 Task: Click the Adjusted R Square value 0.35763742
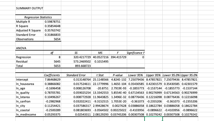[x=52, y=30]
